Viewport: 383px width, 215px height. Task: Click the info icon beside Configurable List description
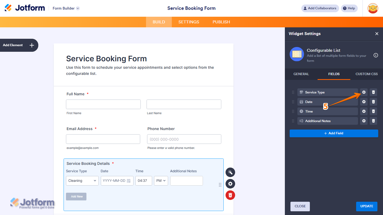376,55
